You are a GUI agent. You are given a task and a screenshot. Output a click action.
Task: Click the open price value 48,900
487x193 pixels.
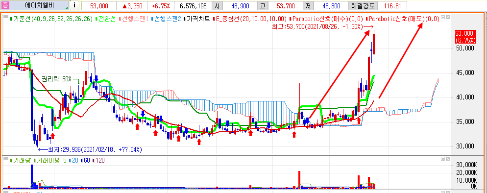pos(240,6)
